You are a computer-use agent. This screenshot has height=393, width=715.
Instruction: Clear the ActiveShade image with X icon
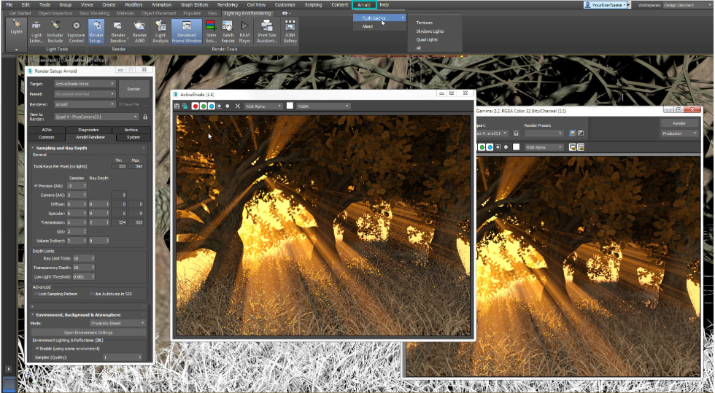[x=238, y=106]
